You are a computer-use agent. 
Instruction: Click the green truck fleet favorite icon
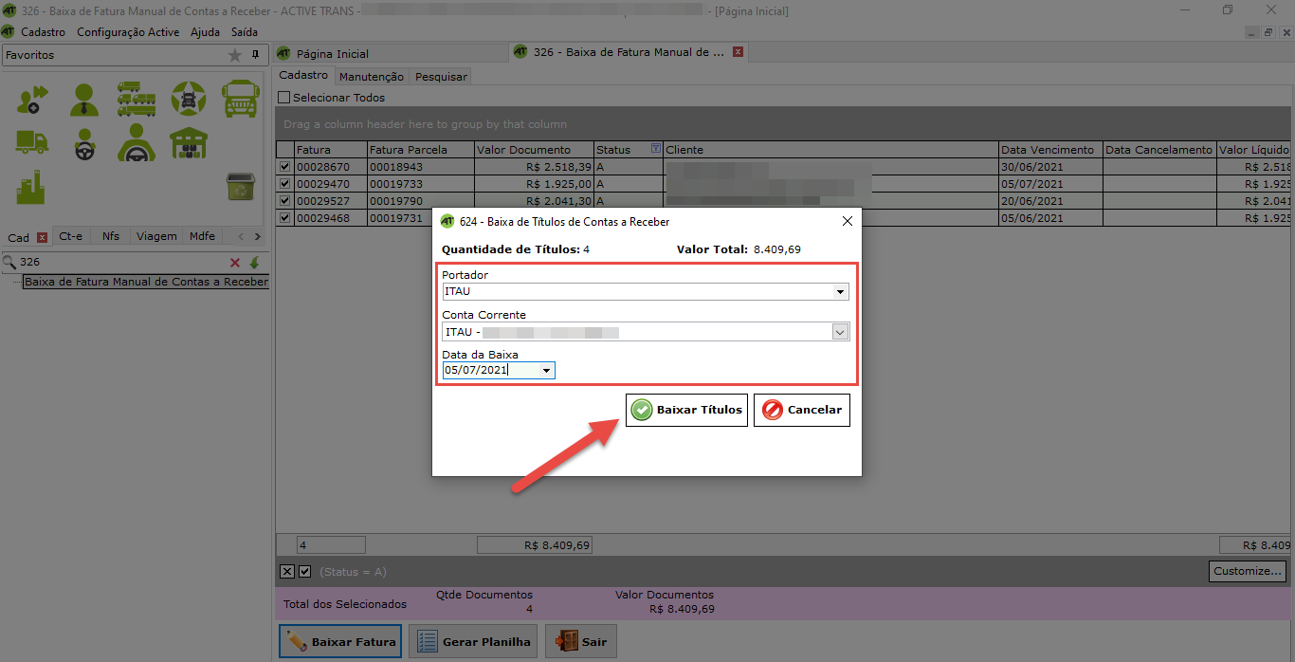[136, 98]
